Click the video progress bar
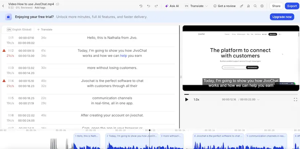The width and height of the screenshot is (300, 149). tap(241, 94)
